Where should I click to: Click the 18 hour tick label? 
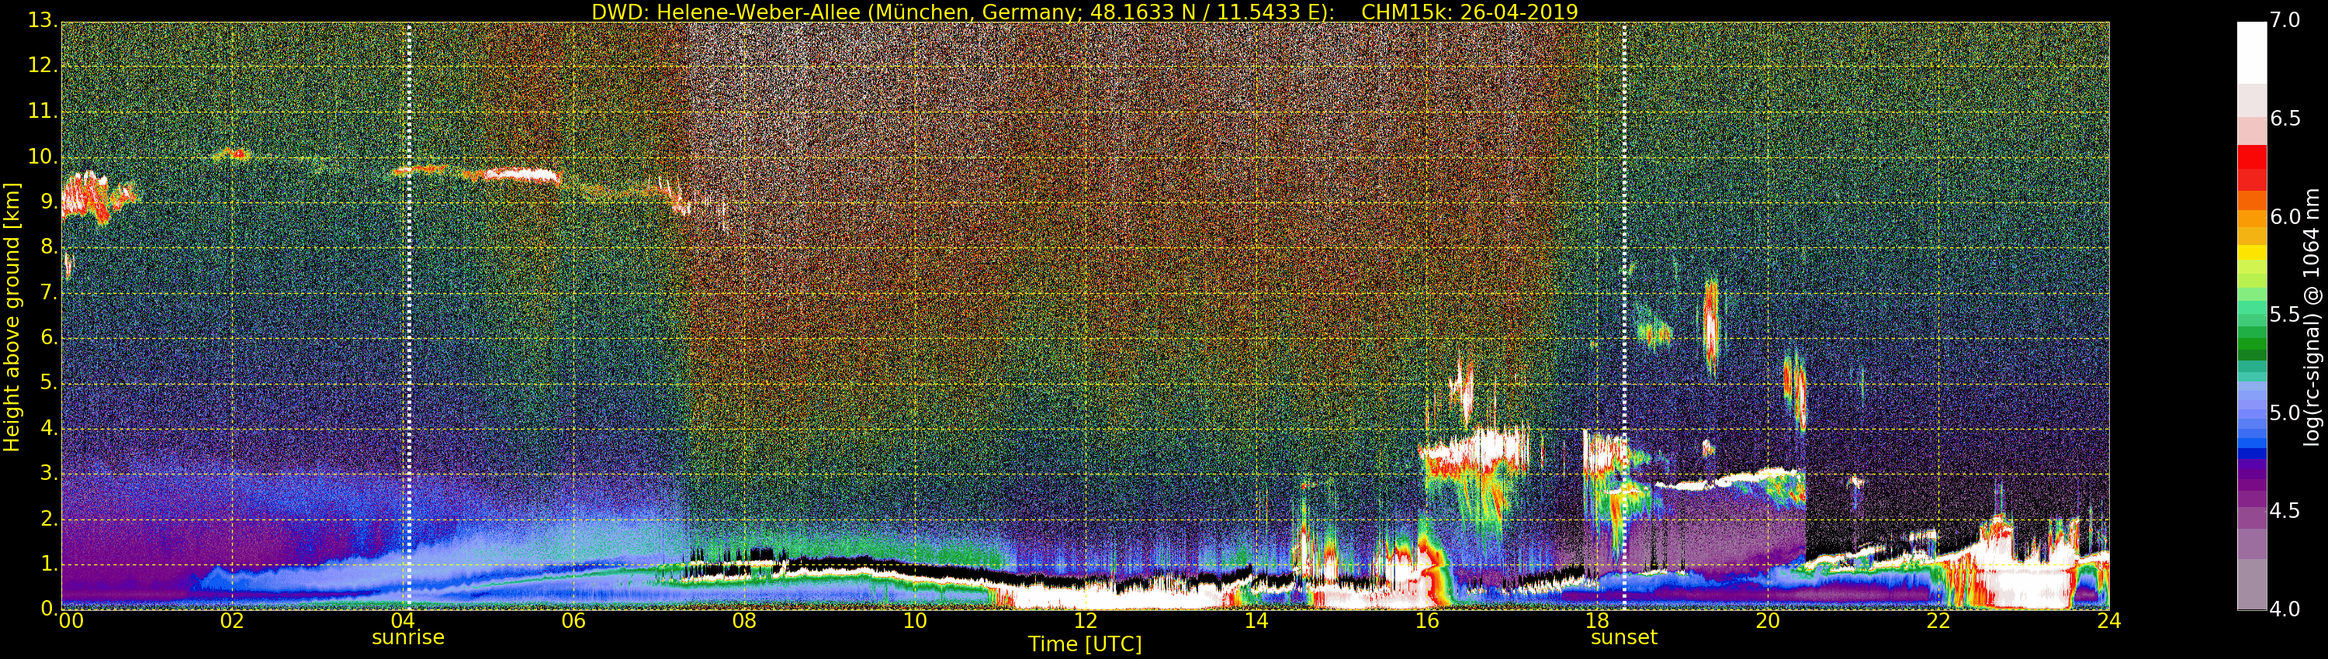(1598, 621)
